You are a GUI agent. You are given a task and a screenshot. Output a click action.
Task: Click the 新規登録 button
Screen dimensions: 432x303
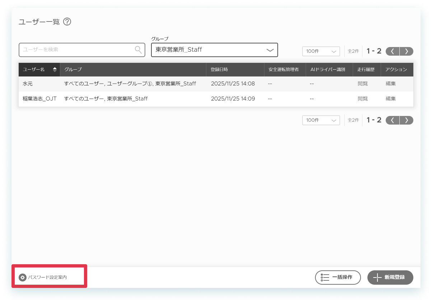(390, 278)
